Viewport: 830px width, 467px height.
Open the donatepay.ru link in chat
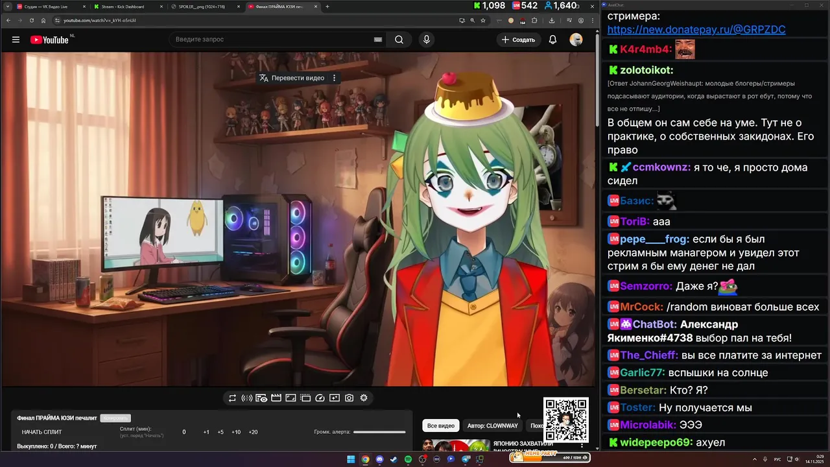[696, 30]
